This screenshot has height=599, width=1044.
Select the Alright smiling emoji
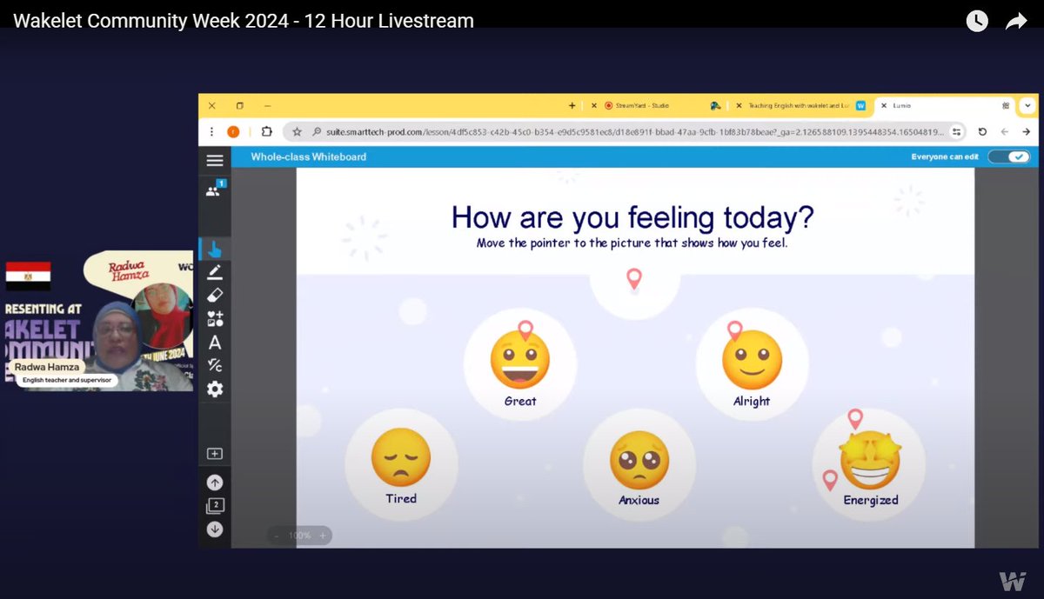tap(753, 359)
